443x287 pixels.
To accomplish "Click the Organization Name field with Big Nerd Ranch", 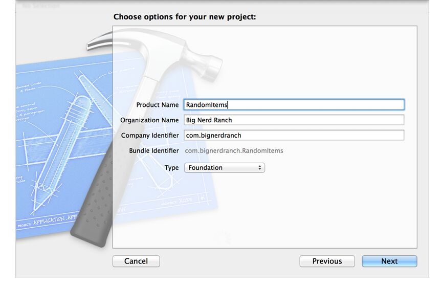I will 294,120.
